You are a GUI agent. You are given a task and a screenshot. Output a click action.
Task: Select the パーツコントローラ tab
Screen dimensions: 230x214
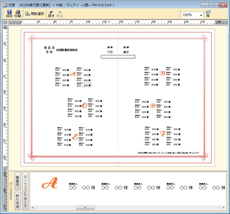click(25, 191)
